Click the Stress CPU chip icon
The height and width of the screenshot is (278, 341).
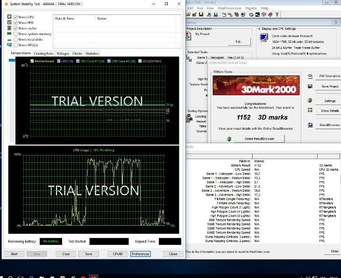coord(9,17)
